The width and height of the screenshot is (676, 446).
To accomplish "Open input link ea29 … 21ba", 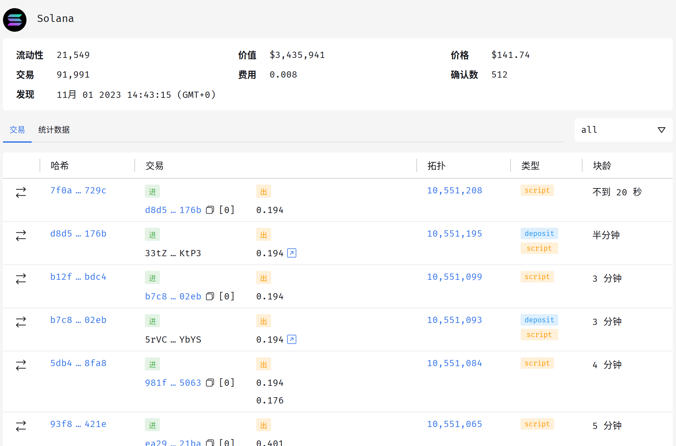I will pyautogui.click(x=173, y=443).
